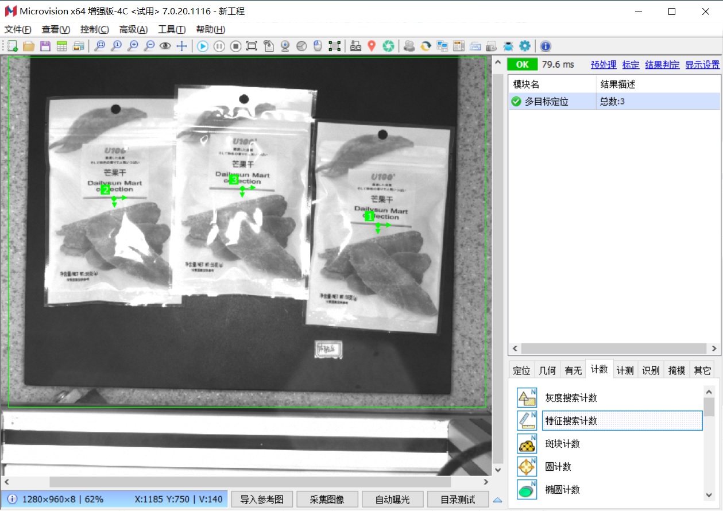The image size is (723, 511).
Task: Toggle the eye display icon in toolbar
Action: click(165, 47)
